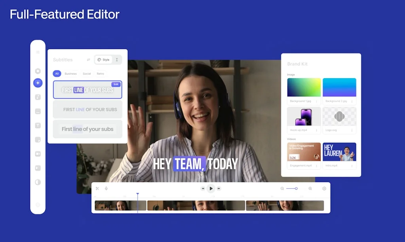
Task: Click the timeline zoom slider handle
Action: 296,189
